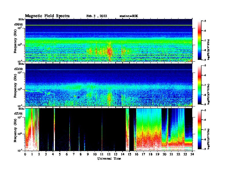Screen dimensions: 229x177
Task: Click the 10^1 frequency tick label in dZ/dt panel
Action: pos(20,117)
